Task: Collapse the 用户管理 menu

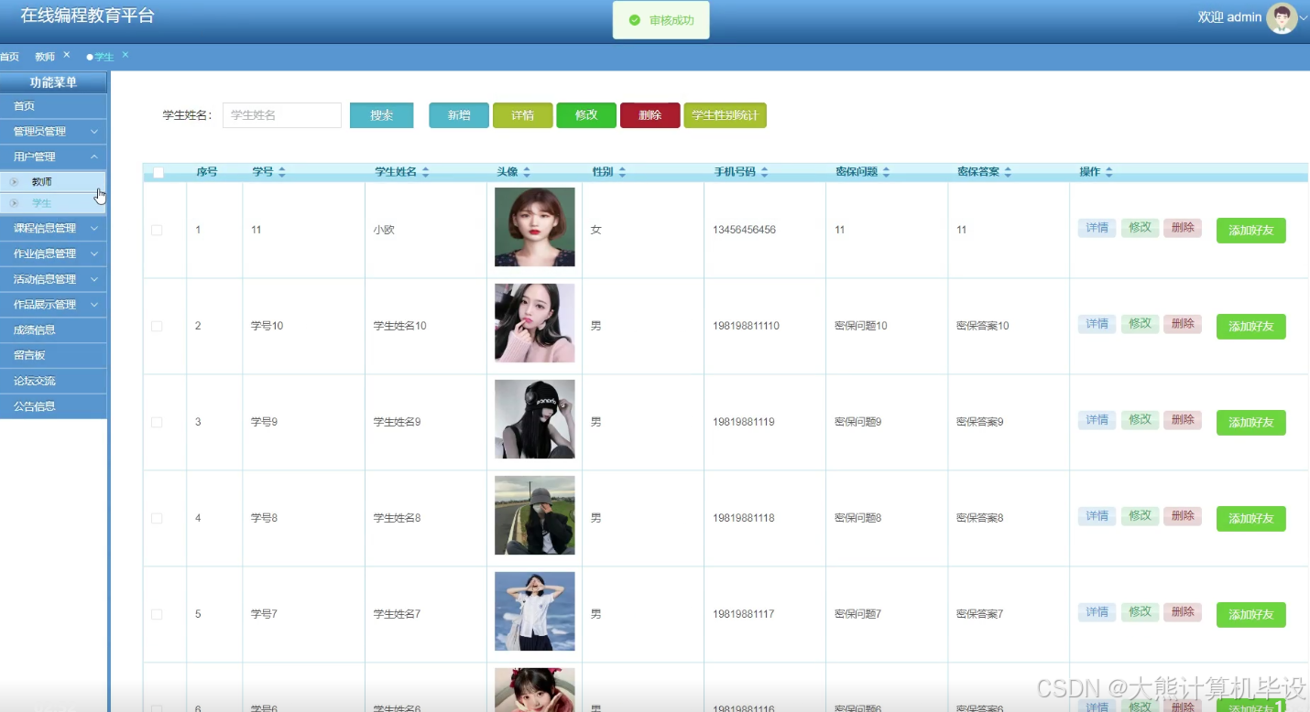Action: (53, 156)
